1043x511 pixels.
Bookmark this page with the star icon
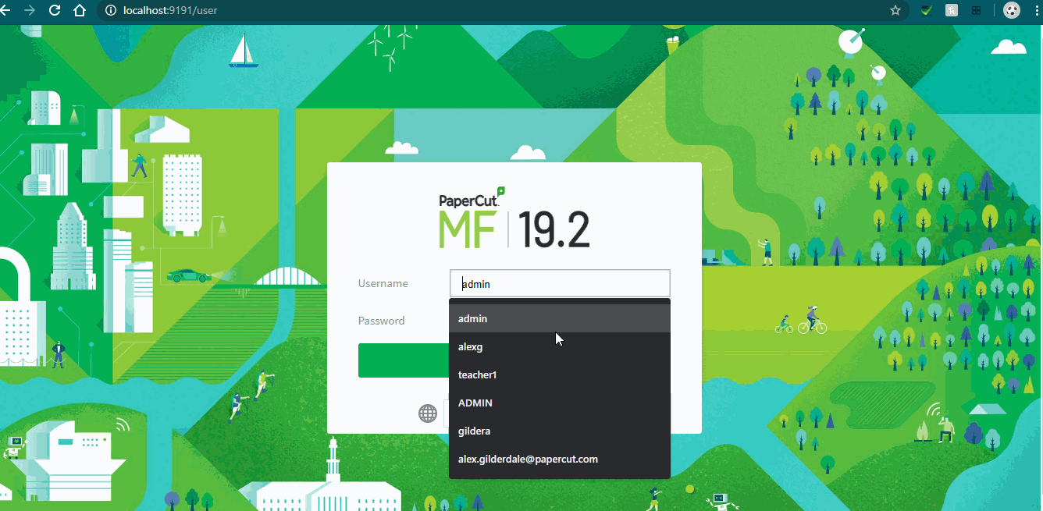(895, 11)
